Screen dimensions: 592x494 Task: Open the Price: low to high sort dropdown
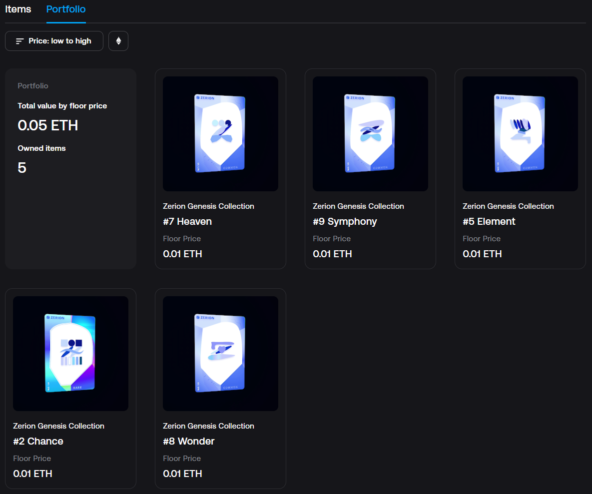click(x=54, y=40)
